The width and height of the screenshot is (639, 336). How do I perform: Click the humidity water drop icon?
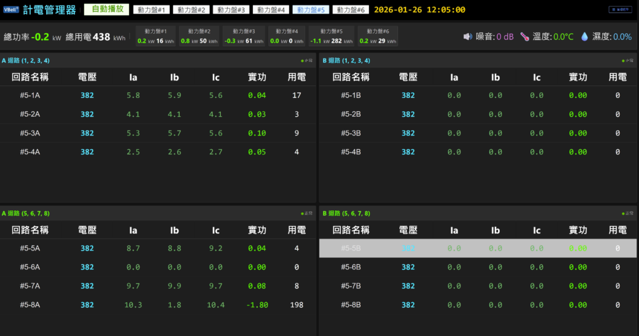pos(585,37)
